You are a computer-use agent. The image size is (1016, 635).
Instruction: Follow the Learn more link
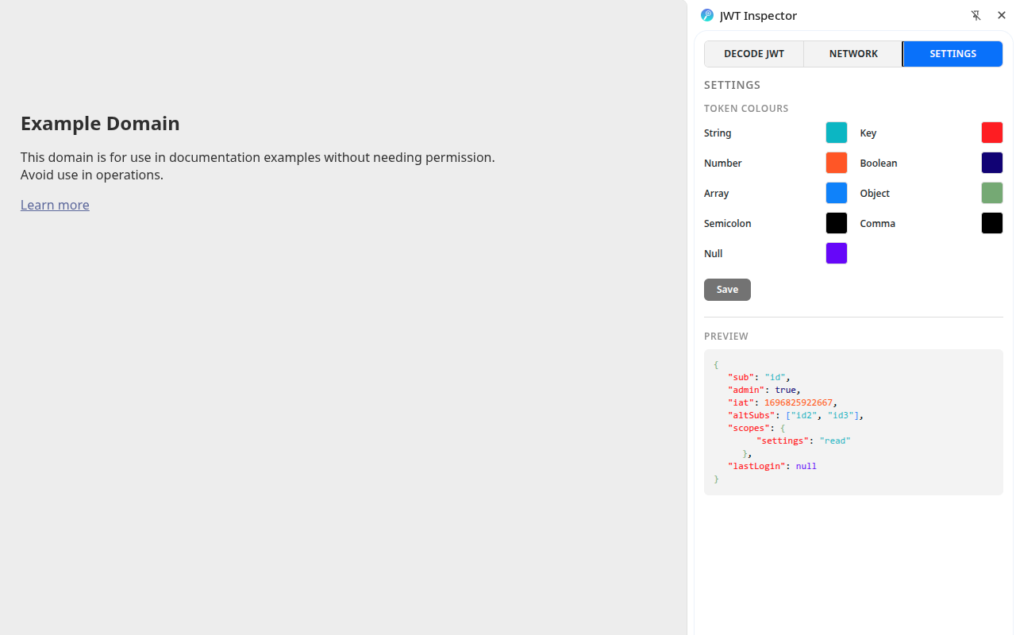click(55, 205)
